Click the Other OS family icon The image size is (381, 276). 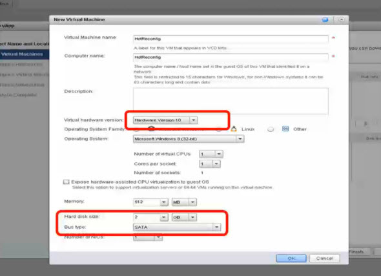coord(285,129)
